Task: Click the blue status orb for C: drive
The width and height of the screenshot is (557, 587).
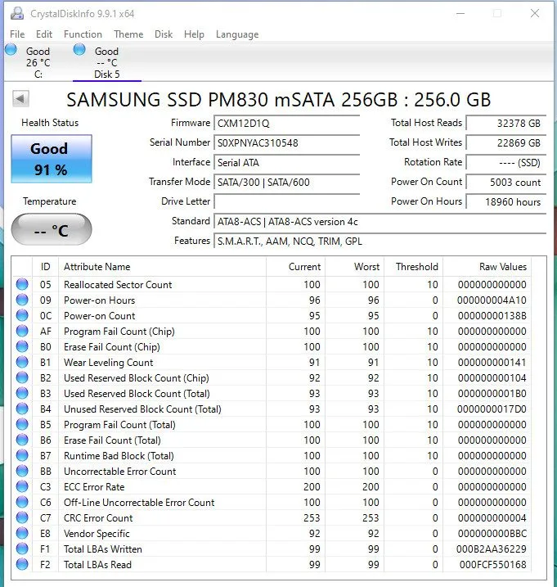Action: 11,49
